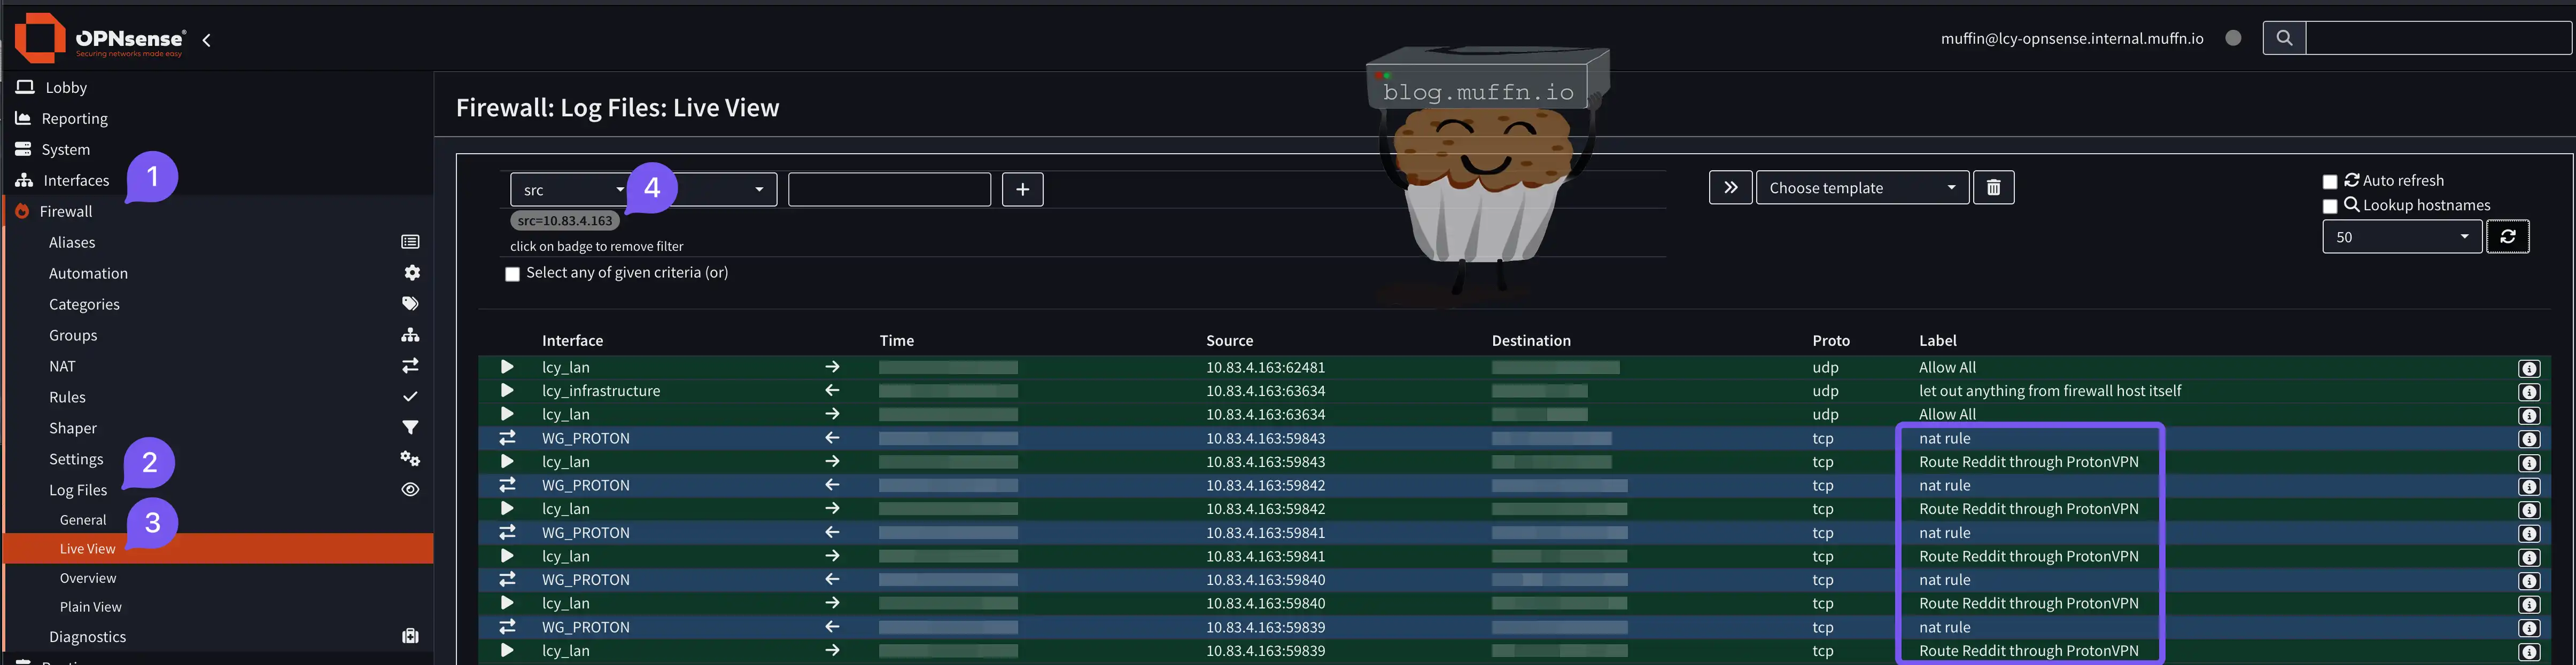Screen dimensions: 2576x665
Task: Click the trash icon to delete template
Action: pos(1992,188)
